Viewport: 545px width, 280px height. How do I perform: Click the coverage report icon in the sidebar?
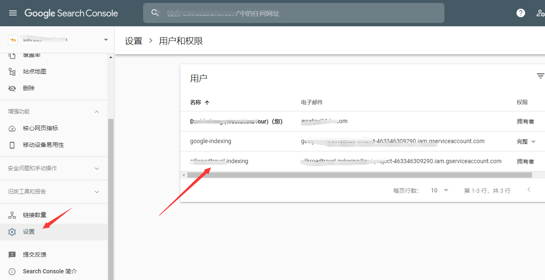click(x=12, y=55)
